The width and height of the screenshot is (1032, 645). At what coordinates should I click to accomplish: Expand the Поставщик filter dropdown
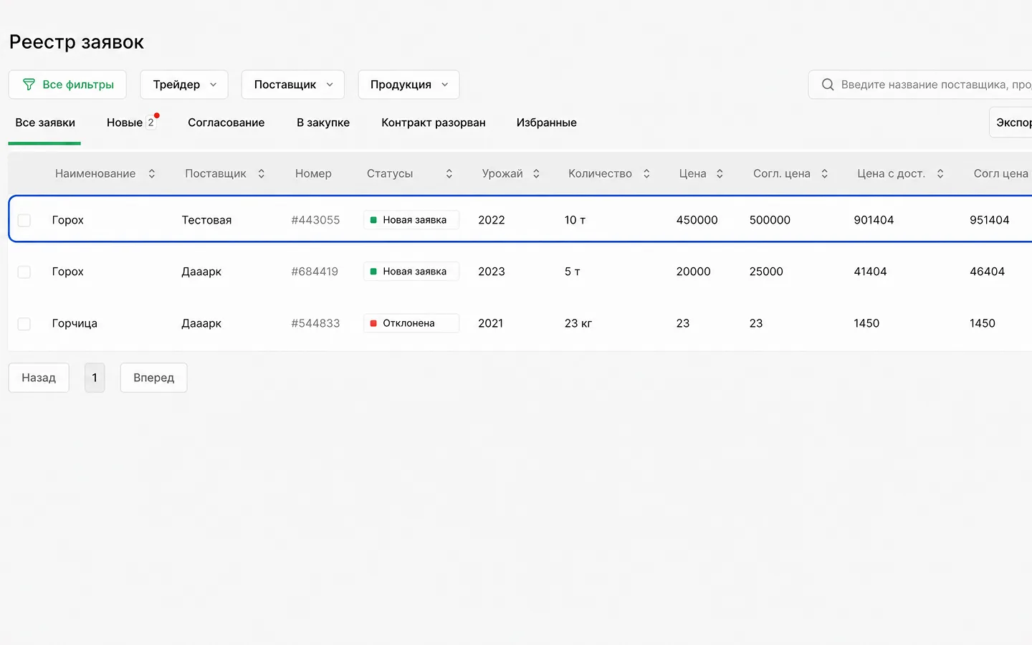point(293,85)
